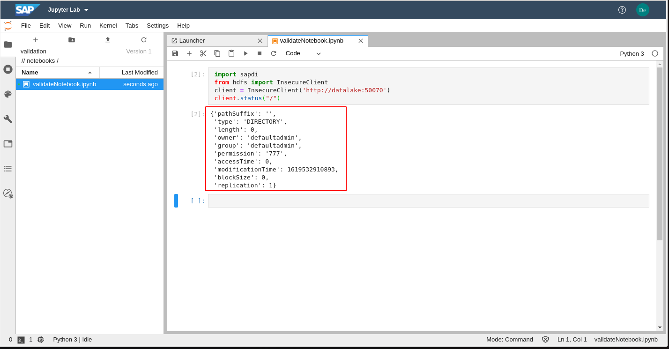The image size is (669, 349).
Task: Click the notebook vertical scrollbar thumb
Action: pyautogui.click(x=660, y=154)
